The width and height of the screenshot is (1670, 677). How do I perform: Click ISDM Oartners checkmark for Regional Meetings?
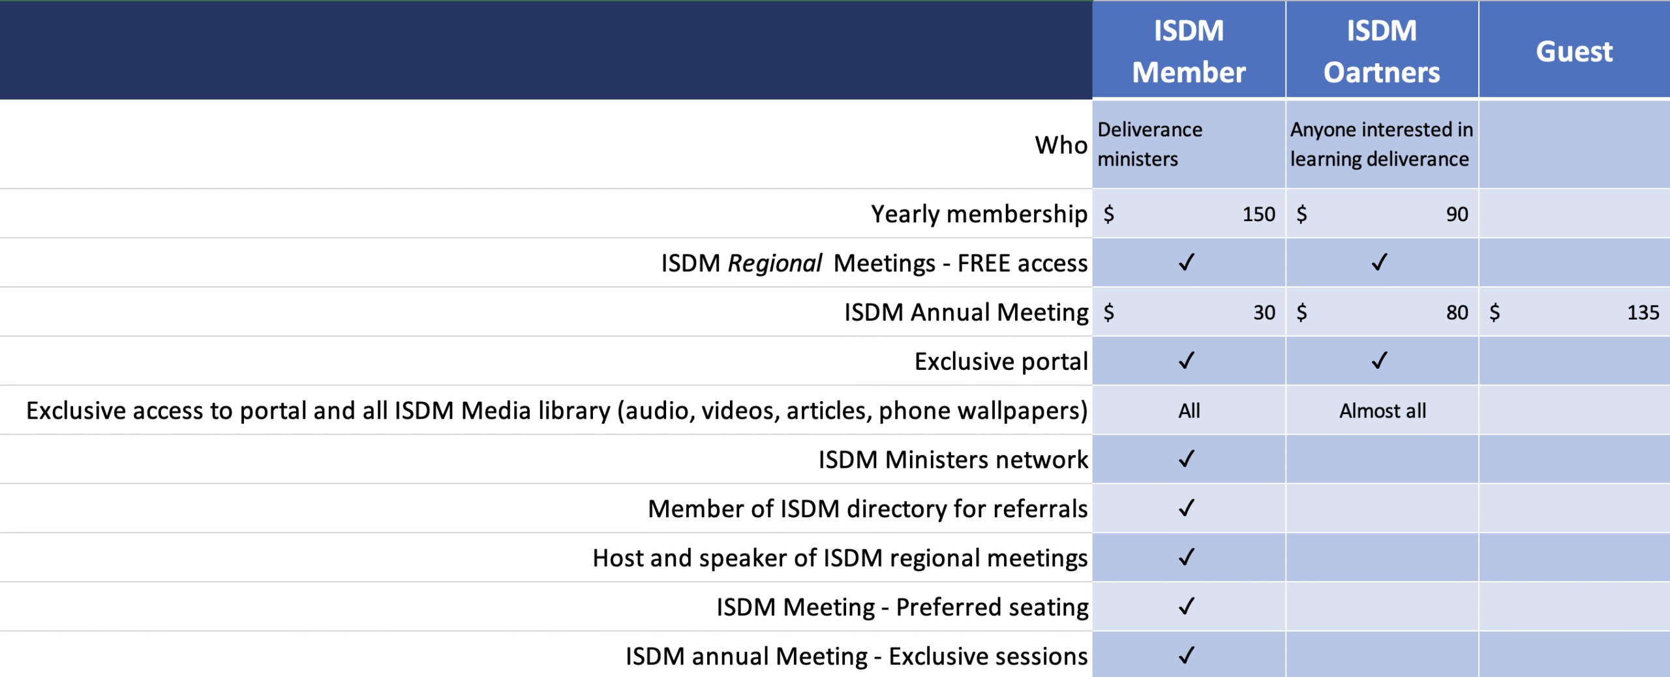coord(1379,262)
